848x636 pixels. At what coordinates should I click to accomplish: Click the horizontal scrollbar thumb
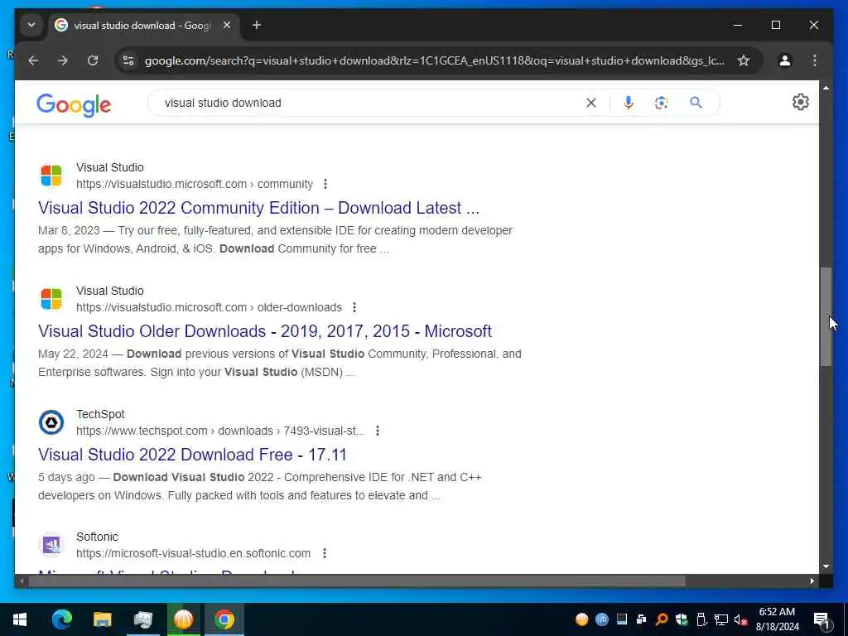[357, 581]
